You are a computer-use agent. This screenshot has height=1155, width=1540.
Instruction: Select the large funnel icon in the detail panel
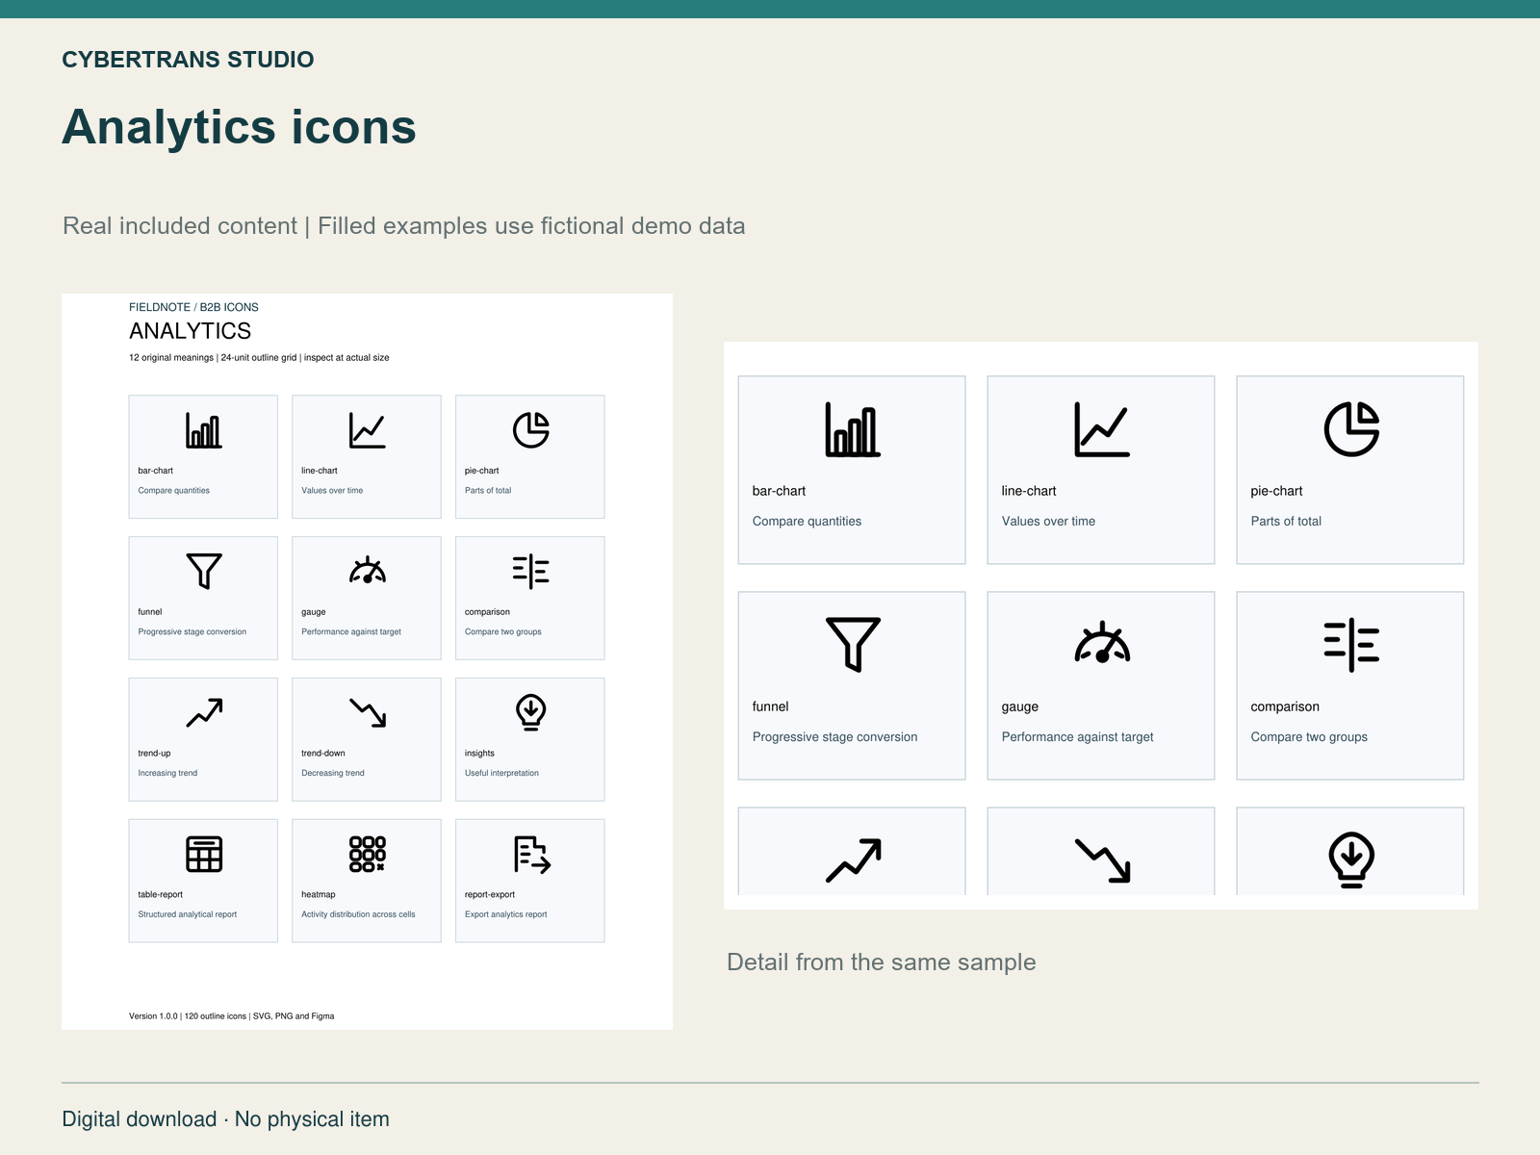point(853,644)
